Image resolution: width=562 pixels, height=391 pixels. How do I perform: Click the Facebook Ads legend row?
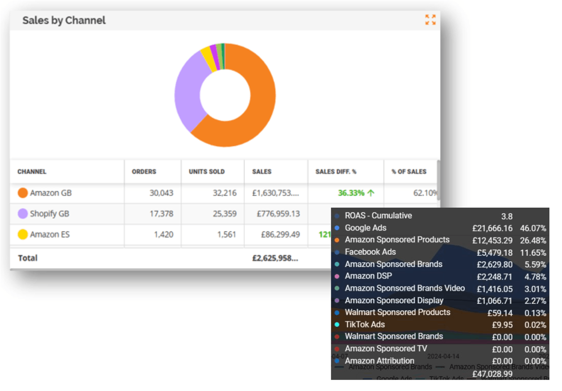tap(440, 252)
